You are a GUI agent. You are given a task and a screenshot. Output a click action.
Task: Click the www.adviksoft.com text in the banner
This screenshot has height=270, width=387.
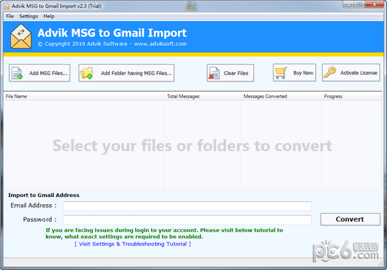pos(161,44)
